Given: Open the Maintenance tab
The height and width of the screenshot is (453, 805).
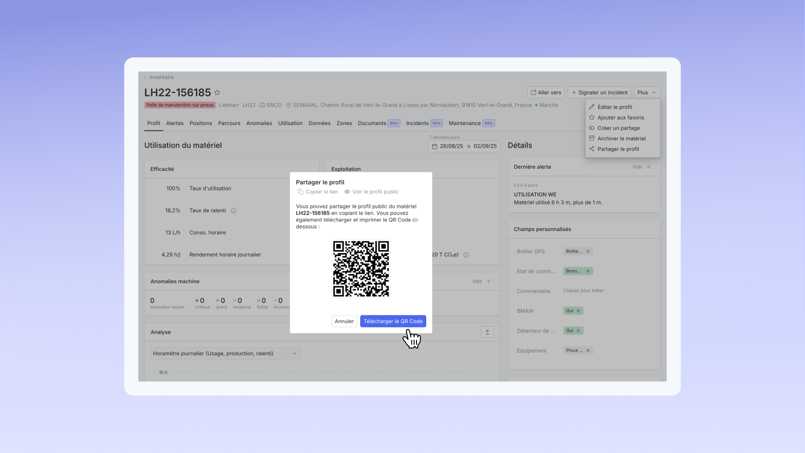Looking at the screenshot, I should tap(471, 124).
